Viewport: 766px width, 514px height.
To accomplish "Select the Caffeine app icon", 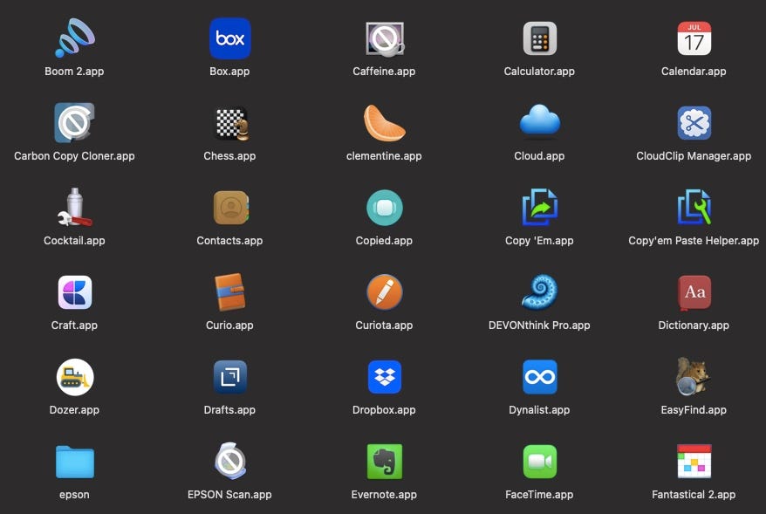I will (385, 38).
